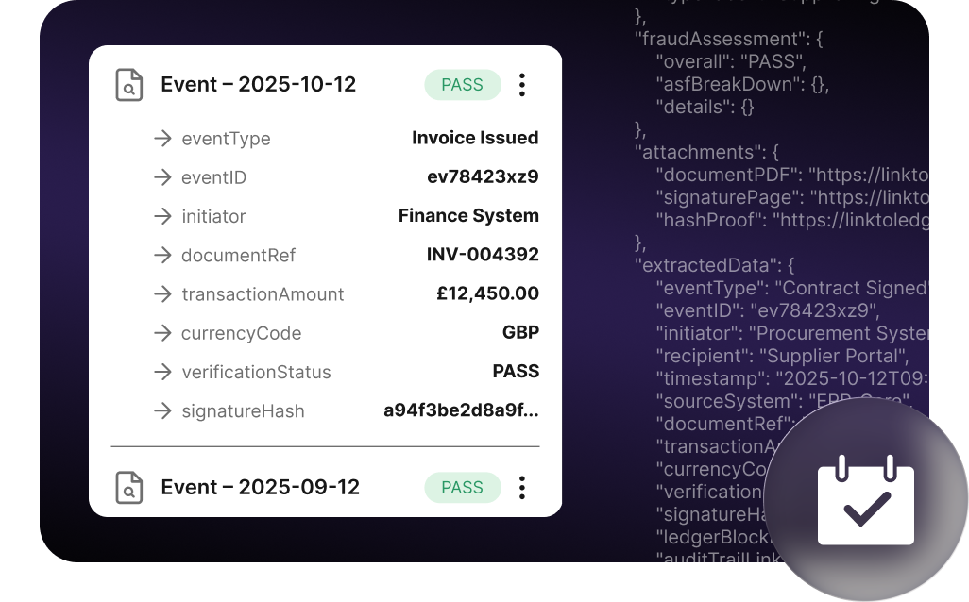Click the hashProof URL in JSON attachments

click(851, 220)
